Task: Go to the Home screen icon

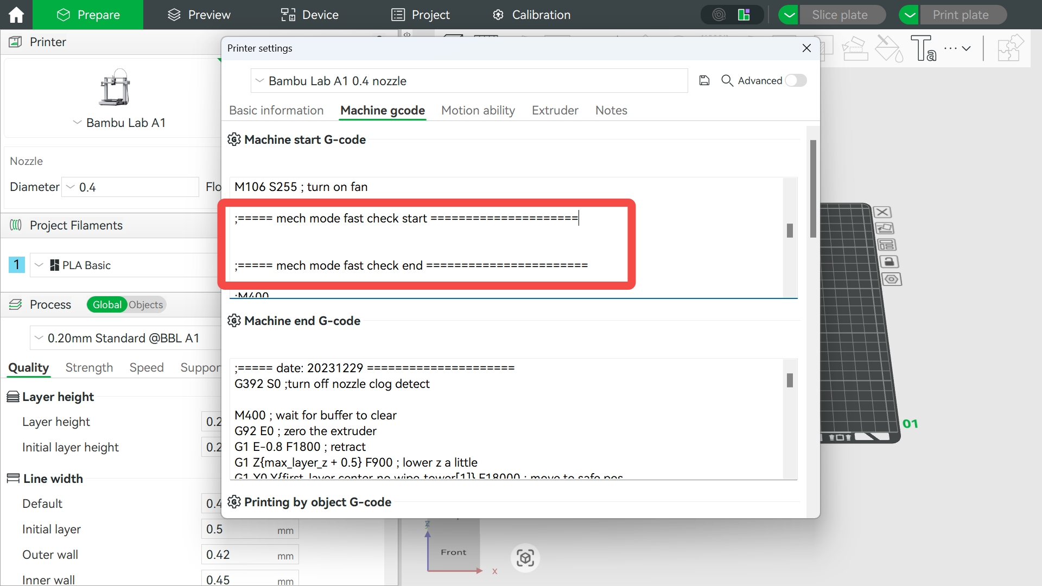Action: point(16,15)
